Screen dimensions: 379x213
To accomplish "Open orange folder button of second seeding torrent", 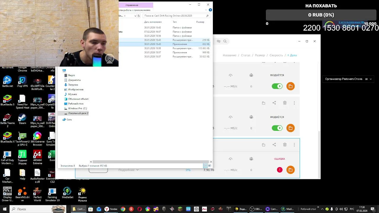I will click(x=290, y=128).
